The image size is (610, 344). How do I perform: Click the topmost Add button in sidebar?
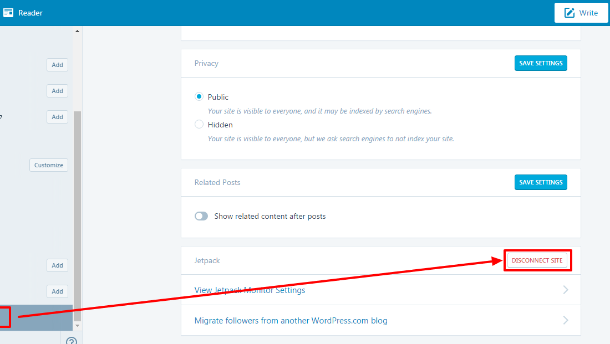tap(57, 65)
